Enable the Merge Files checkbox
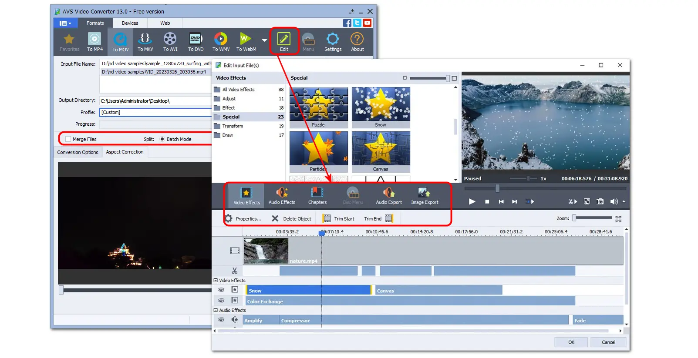Viewport: 698px width, 358px height. click(68, 139)
